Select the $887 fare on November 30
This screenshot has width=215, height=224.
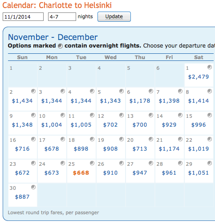22,197
